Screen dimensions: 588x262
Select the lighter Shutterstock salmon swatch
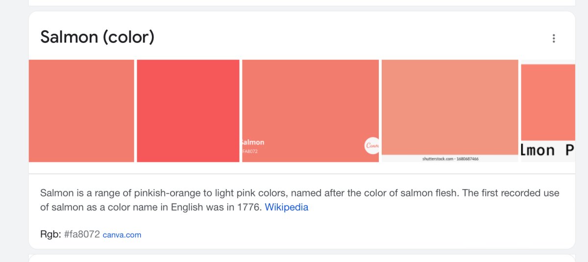[450, 107]
